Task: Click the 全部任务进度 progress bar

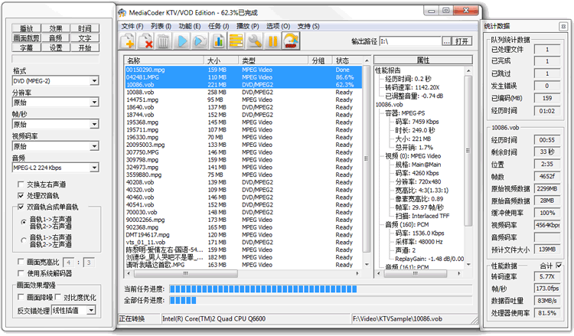Action: tap(321, 301)
